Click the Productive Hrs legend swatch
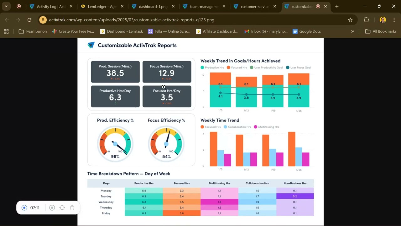 [202, 67]
